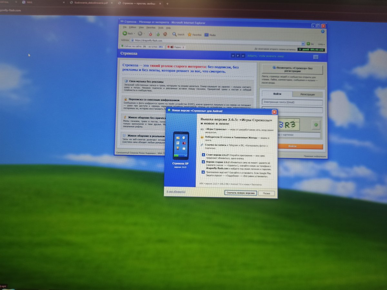Select the Войти tab in the login panel
The width and height of the screenshot is (387, 290).
pos(277,94)
